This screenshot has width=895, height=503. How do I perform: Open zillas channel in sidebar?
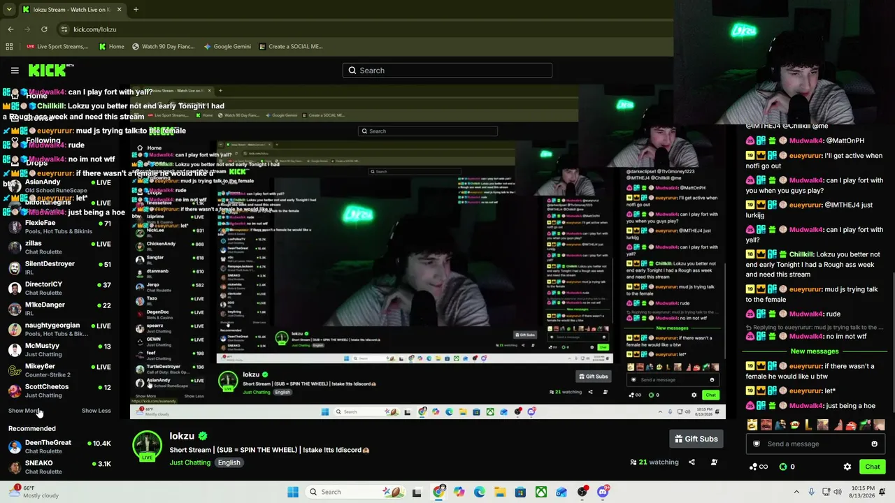tap(58, 247)
